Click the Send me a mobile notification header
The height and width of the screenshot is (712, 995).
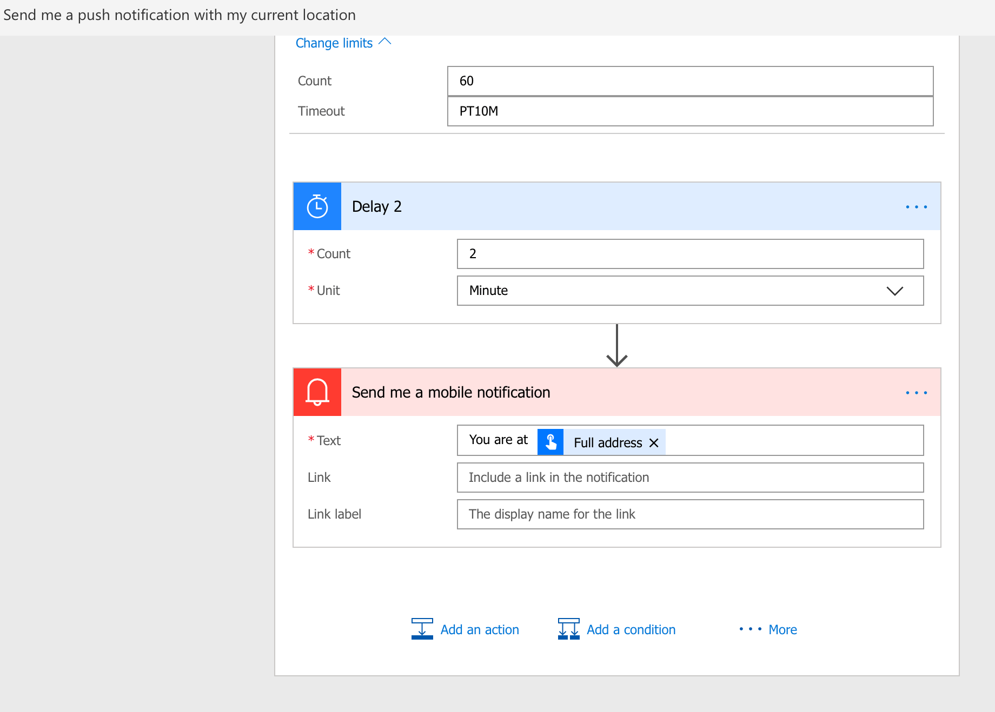pyautogui.click(x=451, y=393)
